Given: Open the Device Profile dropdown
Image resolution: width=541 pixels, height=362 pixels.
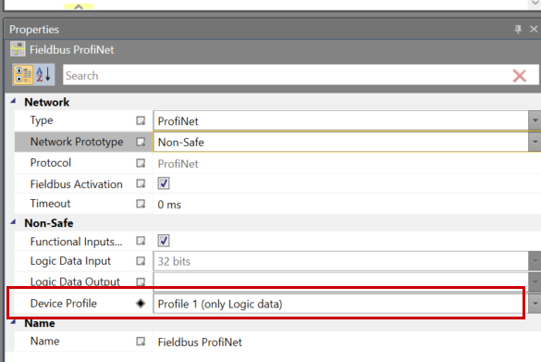Looking at the screenshot, I should [535, 304].
